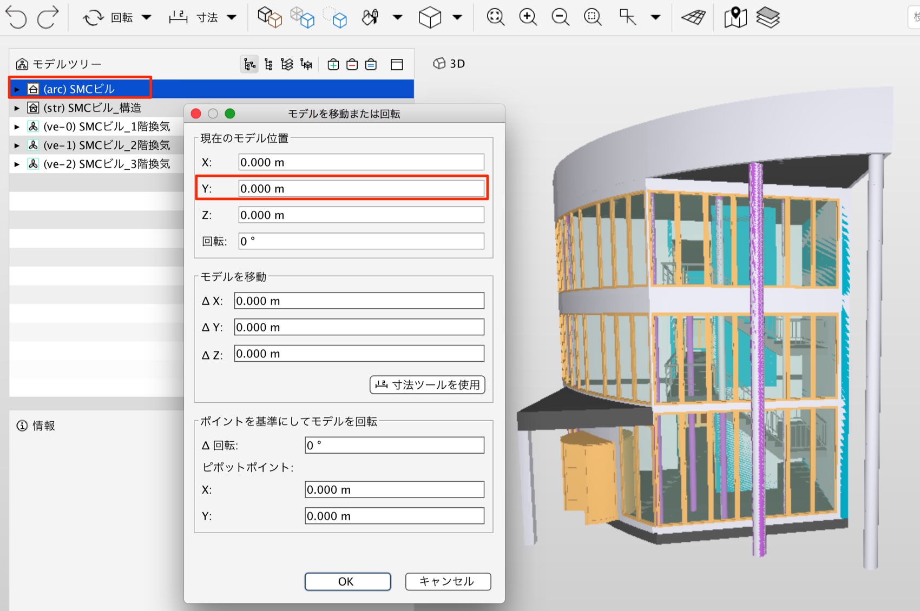Click the redo arrow icon
The width and height of the screenshot is (920, 611).
coord(48,17)
